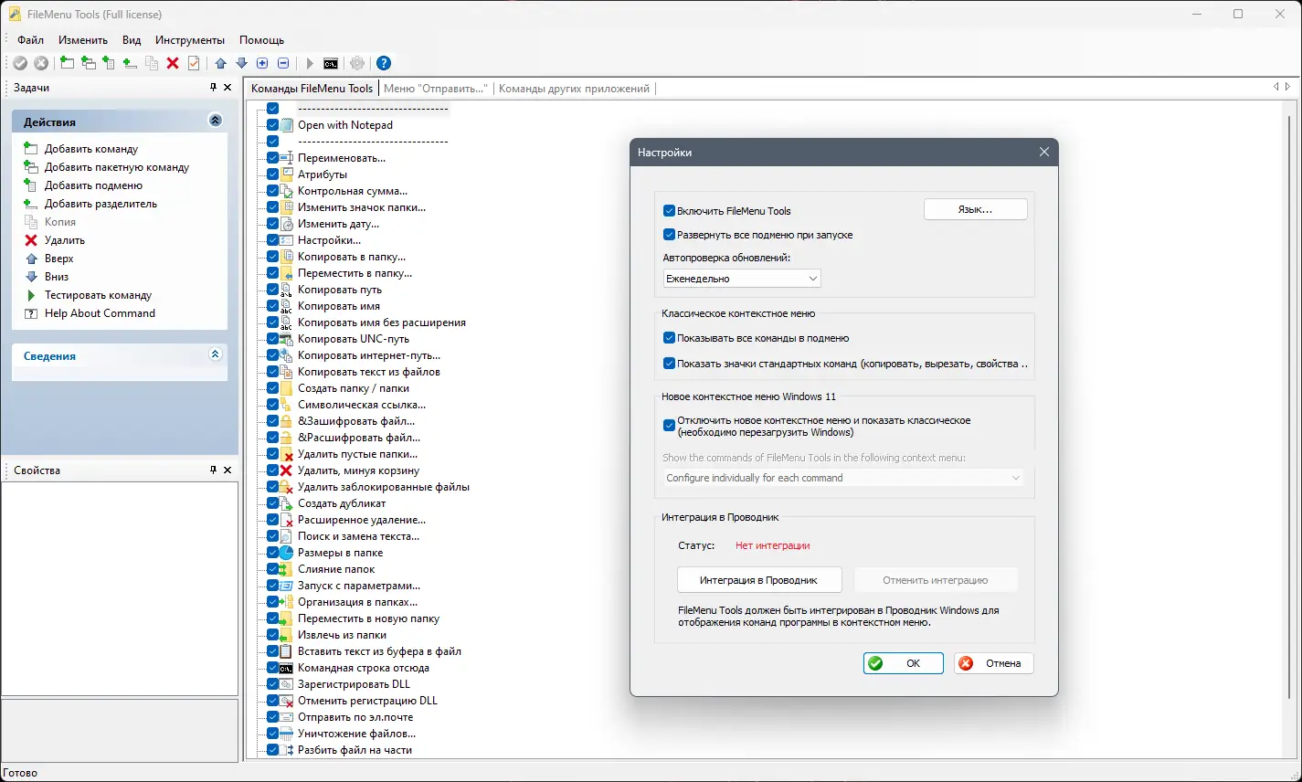This screenshot has height=782, width=1302.
Task: Switch to Команды других приложений tab
Action: tap(574, 89)
